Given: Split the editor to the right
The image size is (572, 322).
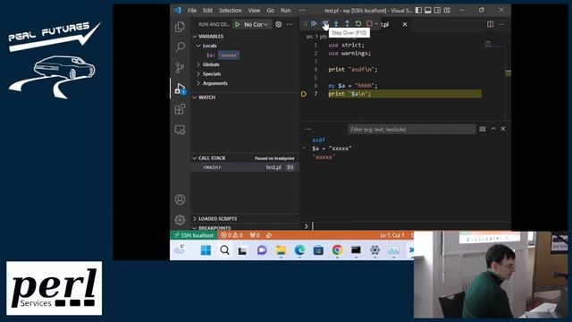Looking at the screenshot, I should [x=491, y=24].
